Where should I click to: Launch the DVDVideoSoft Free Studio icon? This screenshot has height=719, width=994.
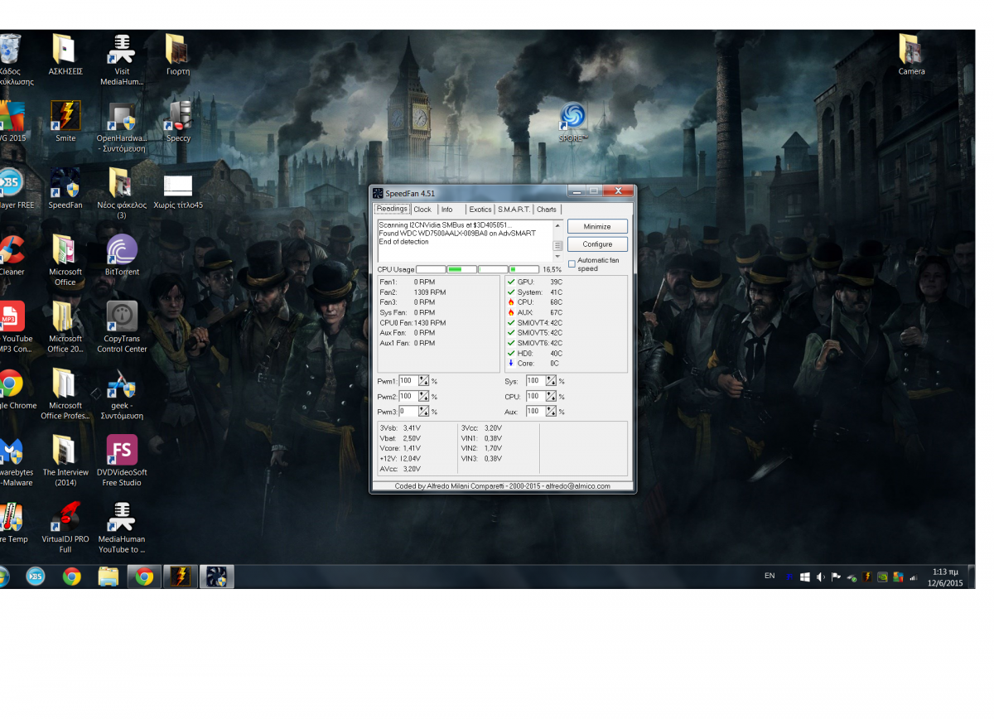coord(122,461)
